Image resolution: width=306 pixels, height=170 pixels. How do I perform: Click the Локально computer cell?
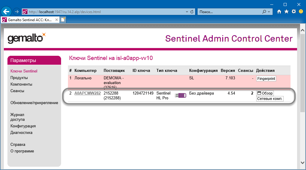click(83, 78)
